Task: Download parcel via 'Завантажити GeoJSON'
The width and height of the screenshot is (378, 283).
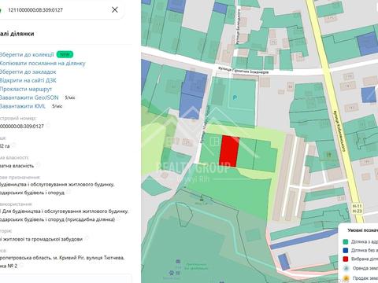Action: pyautogui.click(x=29, y=97)
